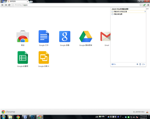Open the Web Store icon in the footer
The image size is (150, 119).
[147, 112]
